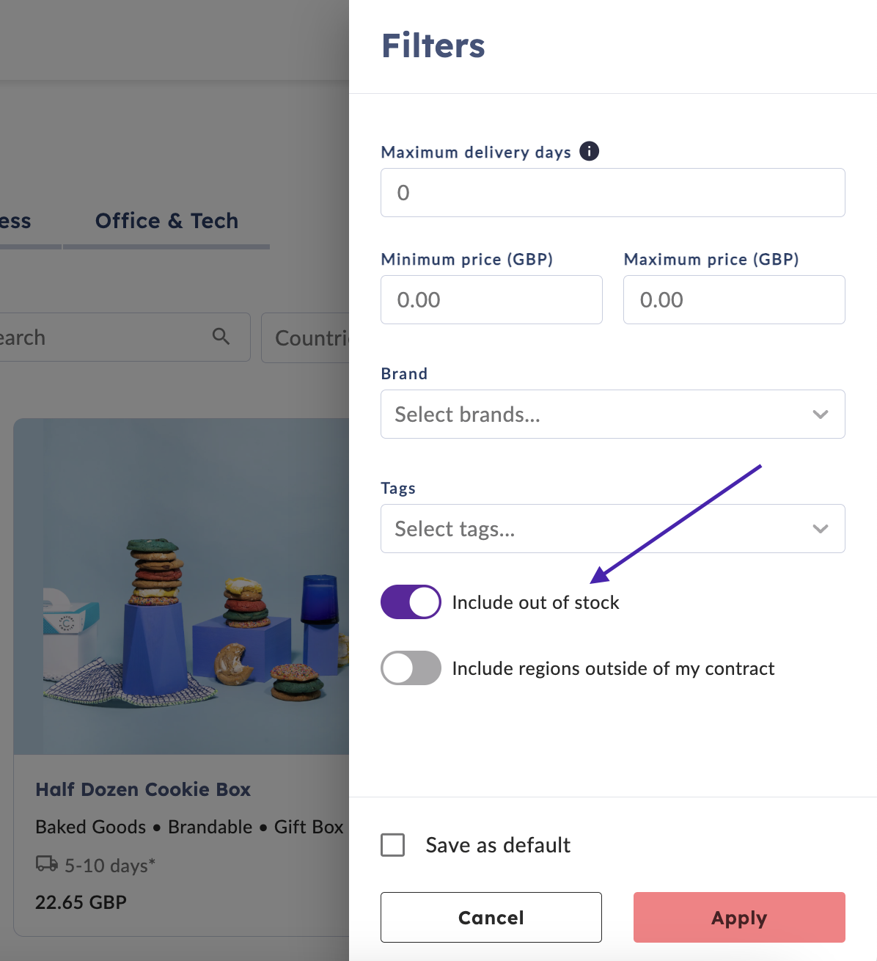Switch to the Office & Tech tab
Viewport: 877px width, 961px height.
(166, 221)
